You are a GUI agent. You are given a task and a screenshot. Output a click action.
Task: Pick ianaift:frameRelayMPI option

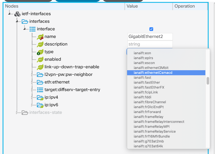(x=166, y=127)
